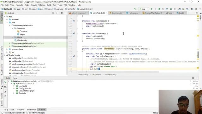Expand the Model package
The height and width of the screenshot is (114, 202).
[12, 37]
